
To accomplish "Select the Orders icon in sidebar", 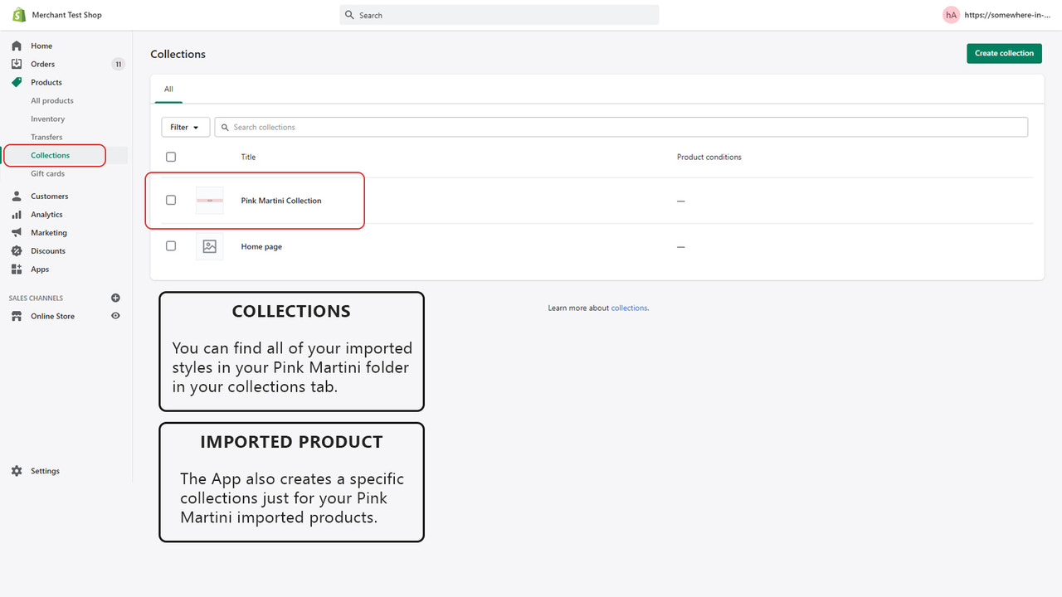I will pyautogui.click(x=17, y=64).
